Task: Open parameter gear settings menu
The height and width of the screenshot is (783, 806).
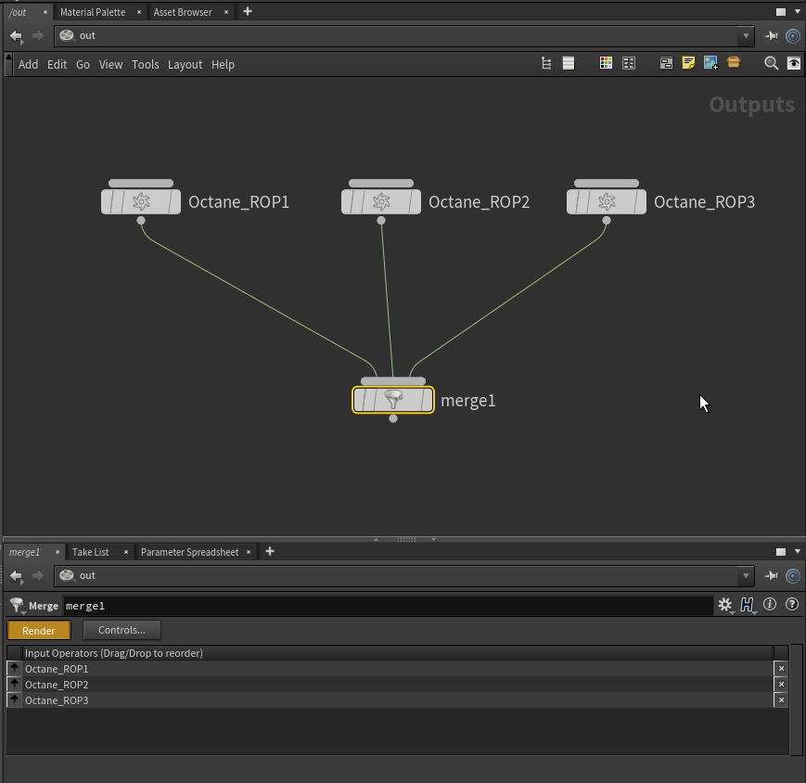Action: point(725,605)
